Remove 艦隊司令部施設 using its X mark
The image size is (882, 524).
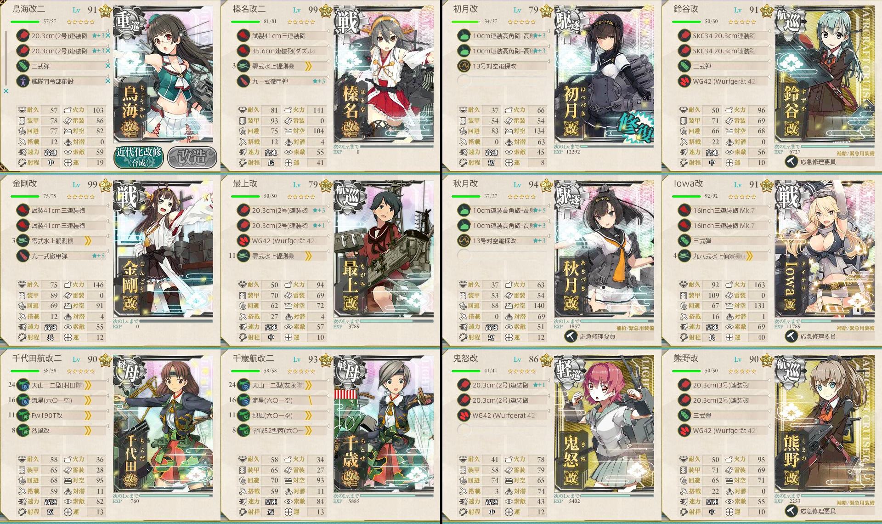[108, 81]
